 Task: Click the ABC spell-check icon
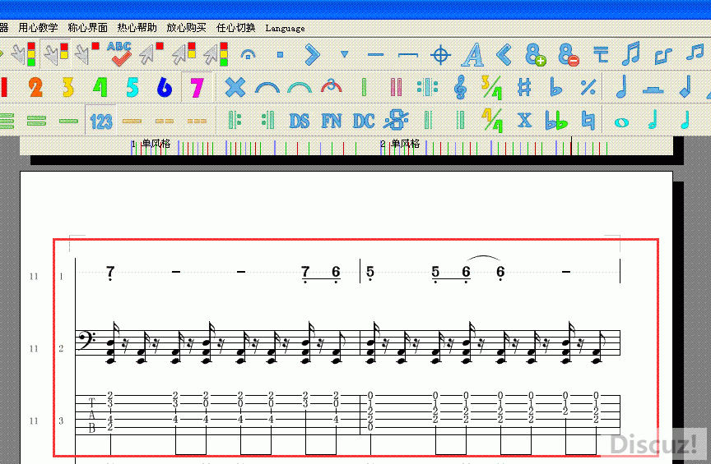pyautogui.click(x=120, y=54)
